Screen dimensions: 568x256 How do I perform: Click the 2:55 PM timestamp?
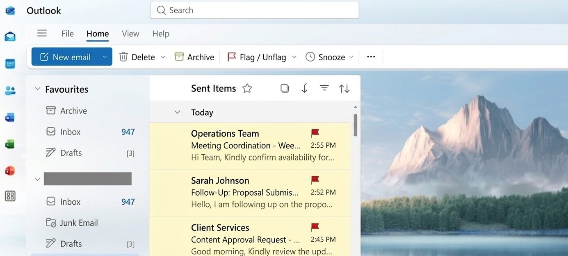(323, 145)
